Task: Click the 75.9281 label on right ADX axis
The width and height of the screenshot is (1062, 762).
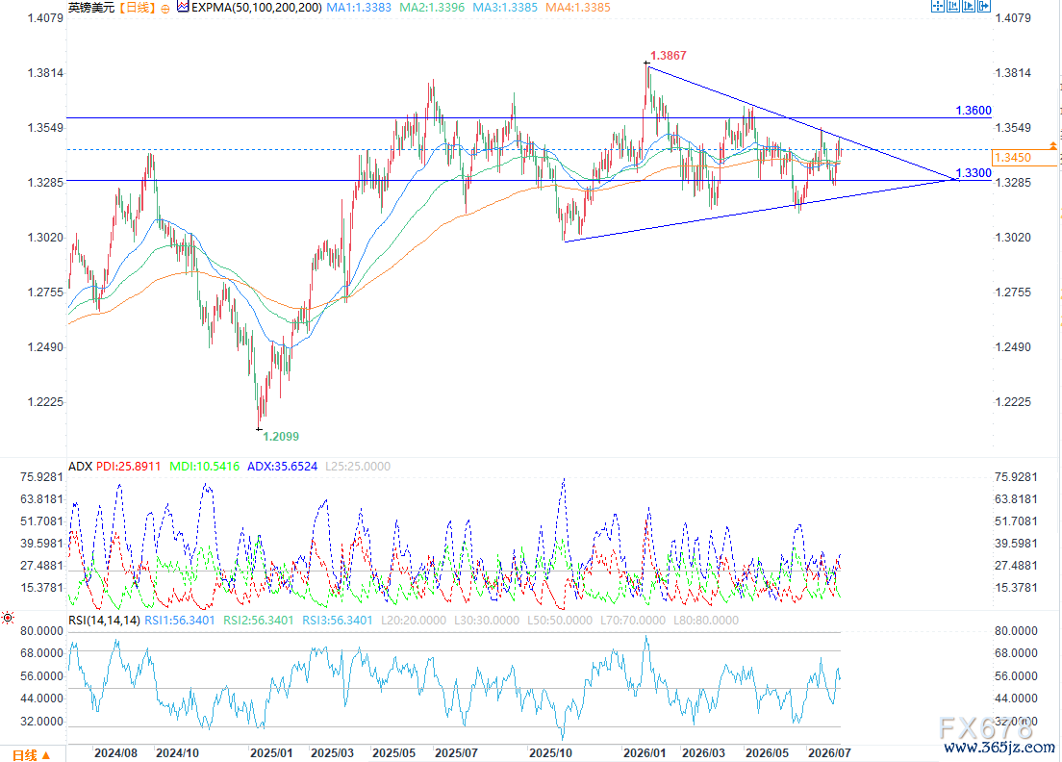Action: click(x=1016, y=477)
